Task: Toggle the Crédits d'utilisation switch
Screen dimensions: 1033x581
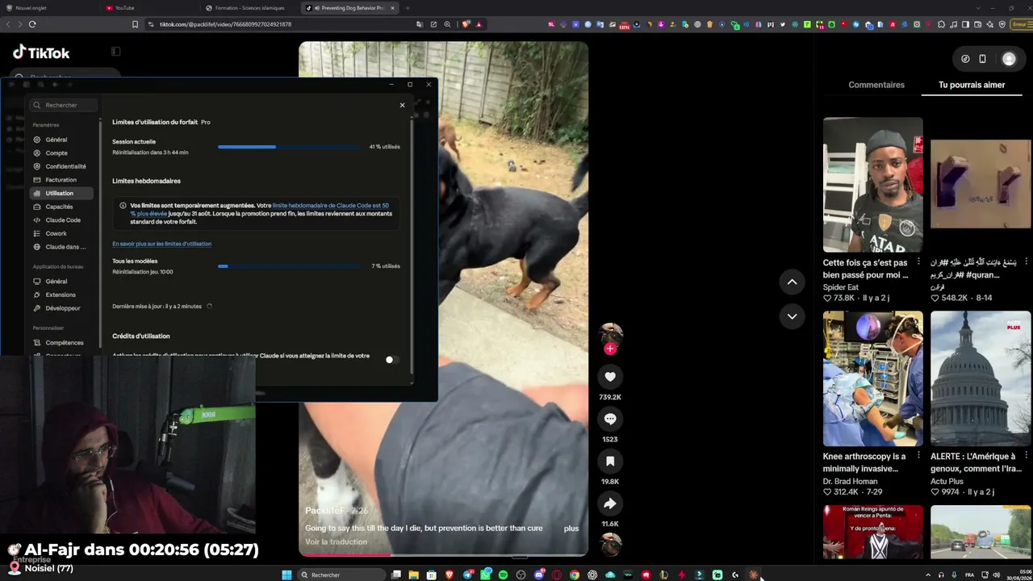Action: pos(392,360)
